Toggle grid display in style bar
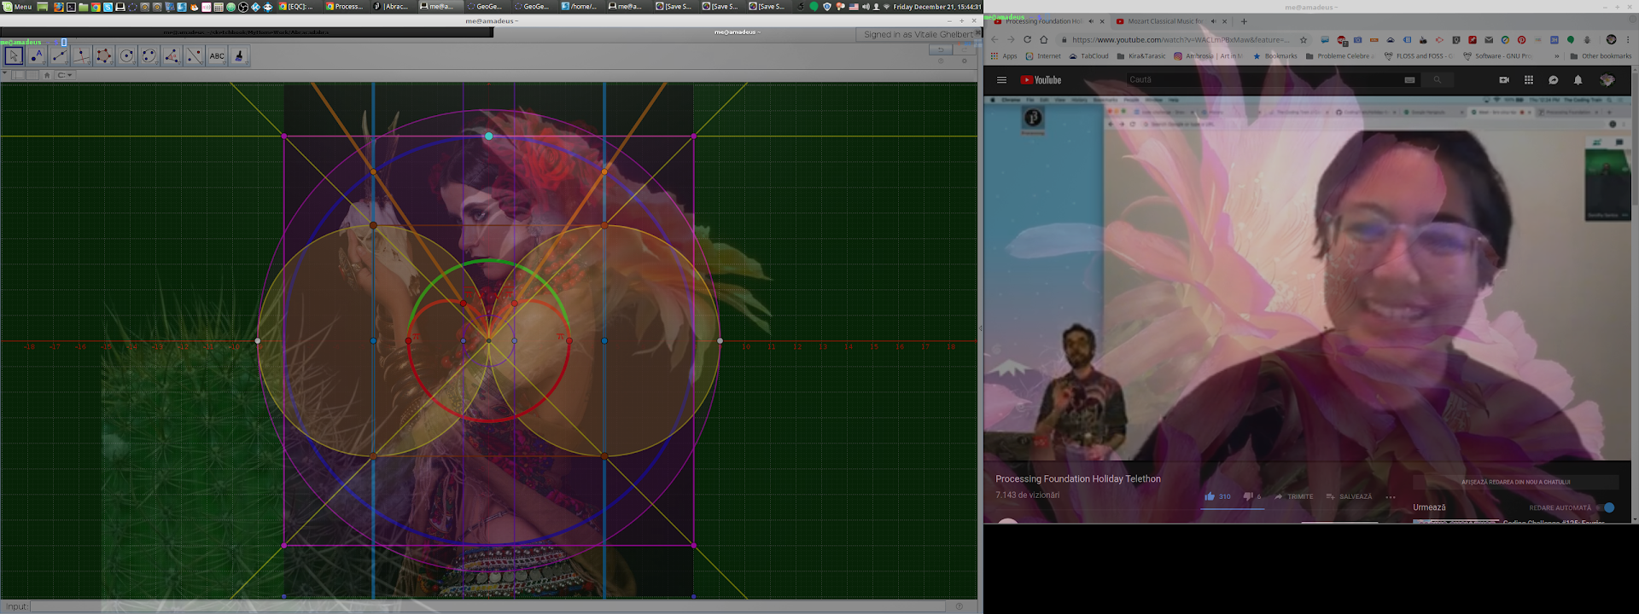This screenshot has height=614, width=1639. [32, 75]
